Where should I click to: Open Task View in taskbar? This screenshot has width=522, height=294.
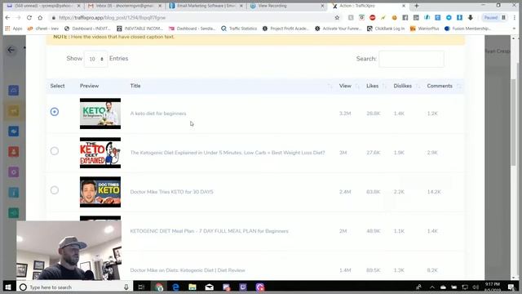click(141, 287)
